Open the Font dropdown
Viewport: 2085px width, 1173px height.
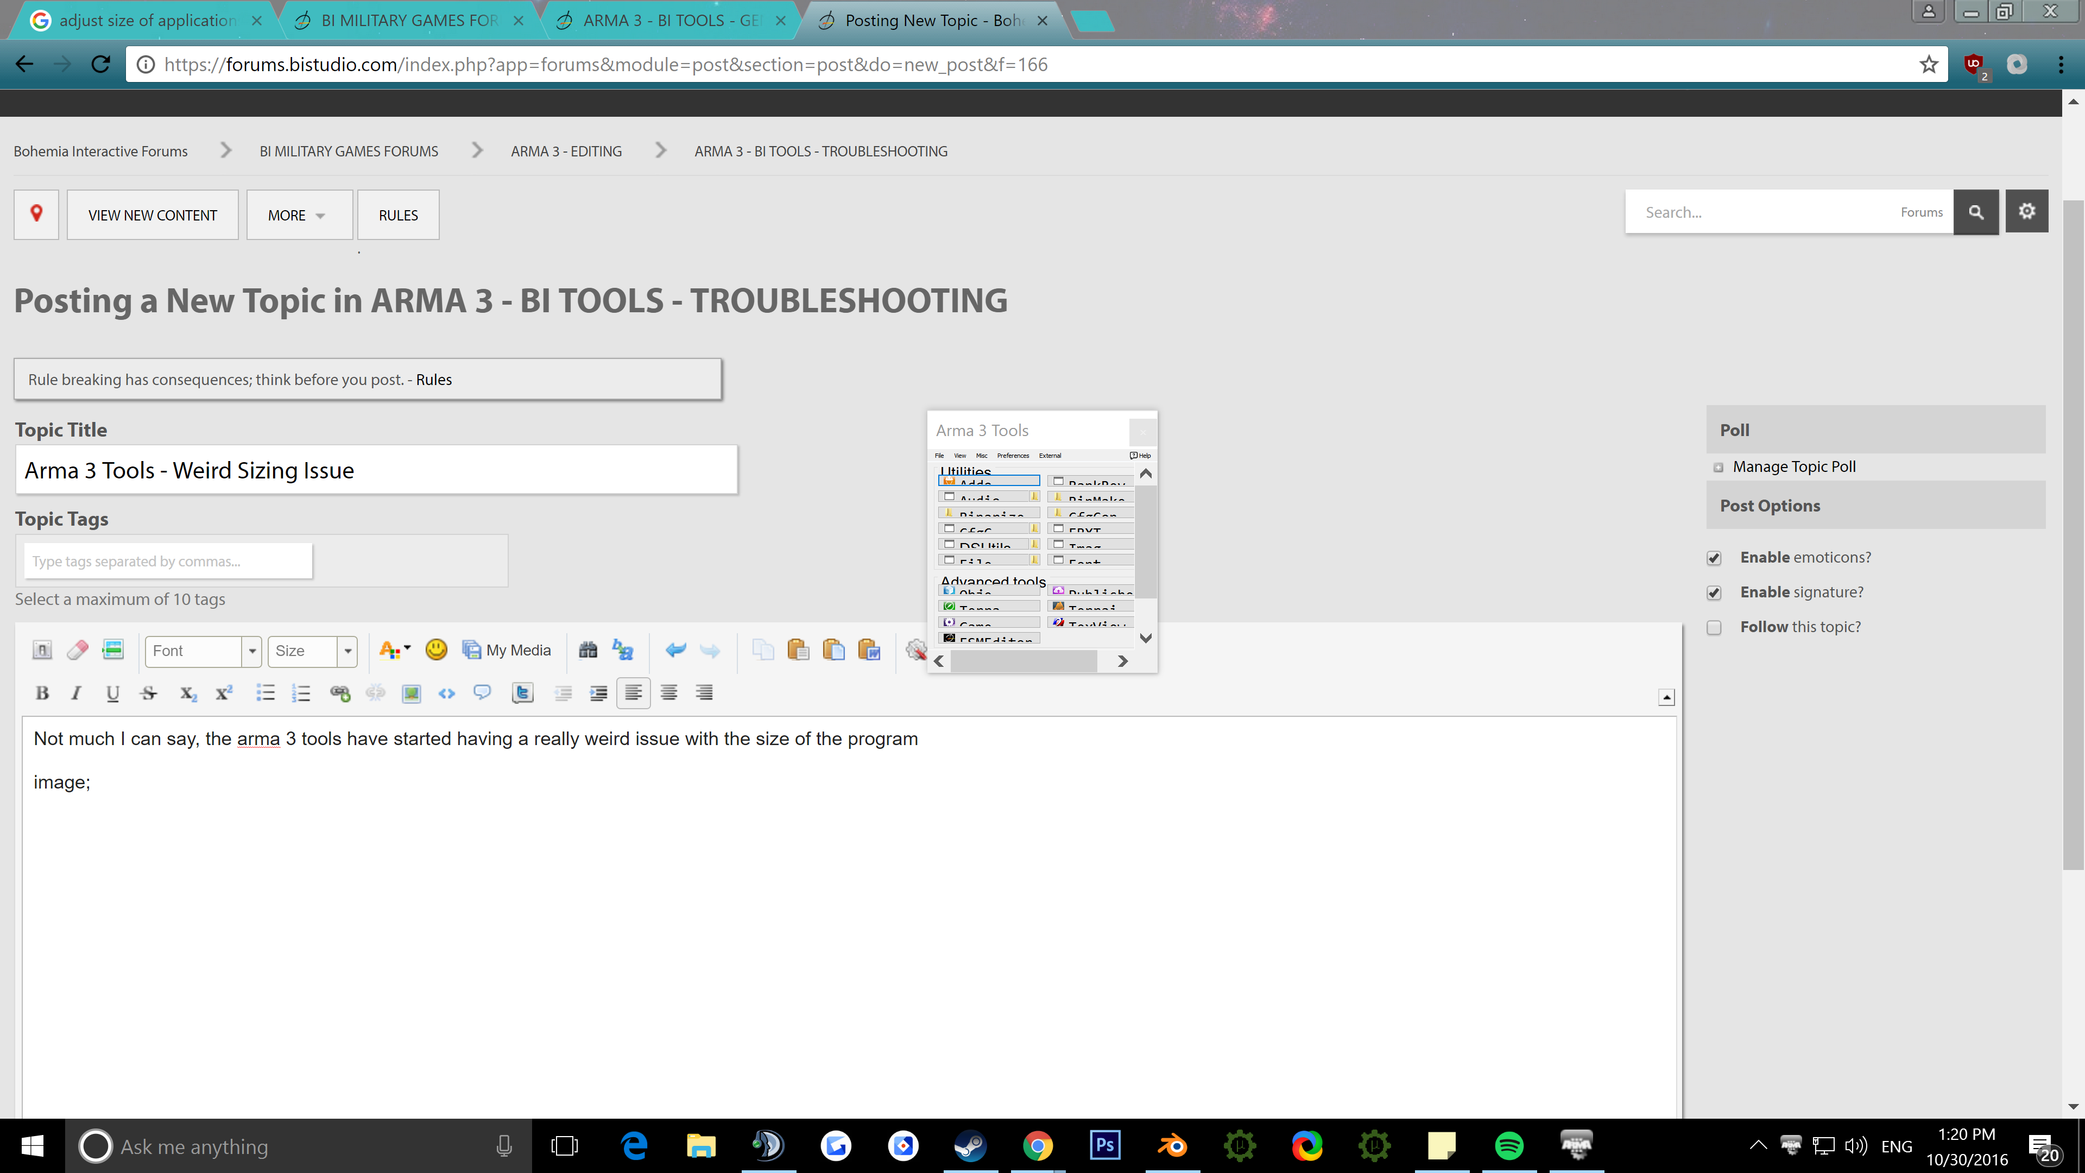203,651
